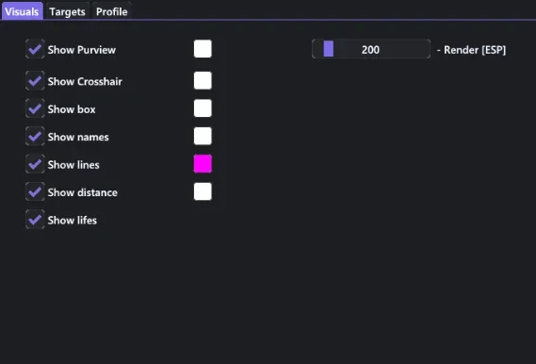Turn off the Show names checkbox
This screenshot has height=364, width=536.
35,137
